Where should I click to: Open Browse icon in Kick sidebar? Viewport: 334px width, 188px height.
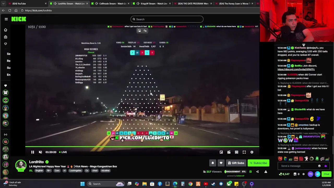click(x=5, y=37)
